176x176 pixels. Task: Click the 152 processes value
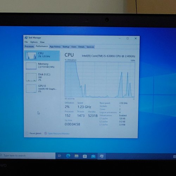tap(68, 115)
